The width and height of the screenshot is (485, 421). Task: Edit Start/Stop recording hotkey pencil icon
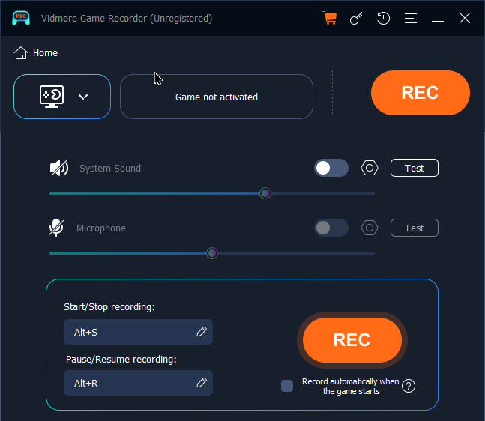tap(202, 332)
